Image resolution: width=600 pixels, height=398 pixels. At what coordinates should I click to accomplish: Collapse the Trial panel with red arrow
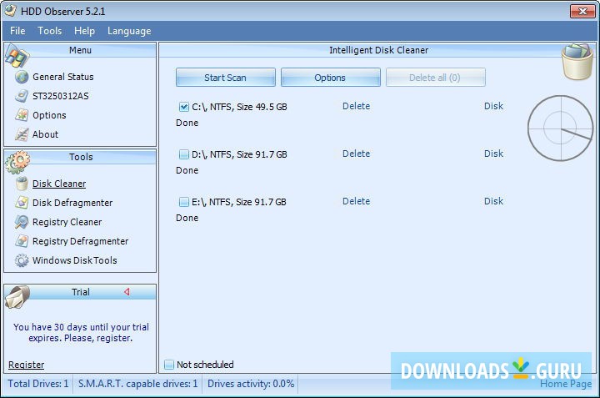pos(127,292)
